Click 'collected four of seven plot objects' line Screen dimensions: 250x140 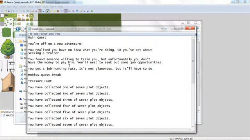tap(70, 106)
